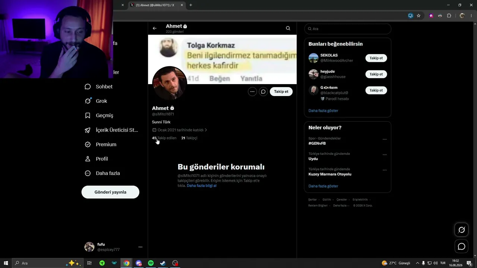Viewport: 477px width, 268px height.
Task: Follow Ahmet with the Takip et button
Action: coord(281,92)
